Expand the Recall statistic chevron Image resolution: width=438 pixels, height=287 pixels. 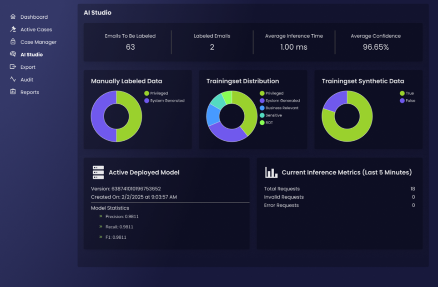click(101, 227)
